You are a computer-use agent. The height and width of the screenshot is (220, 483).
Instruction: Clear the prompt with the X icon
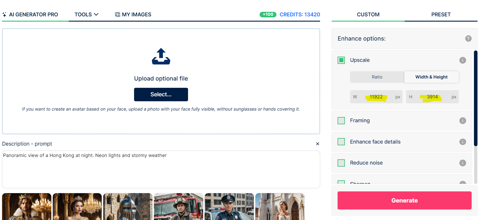(317, 144)
